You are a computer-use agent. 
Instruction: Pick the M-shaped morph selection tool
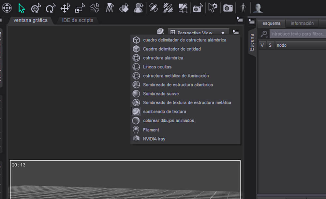click(x=109, y=8)
